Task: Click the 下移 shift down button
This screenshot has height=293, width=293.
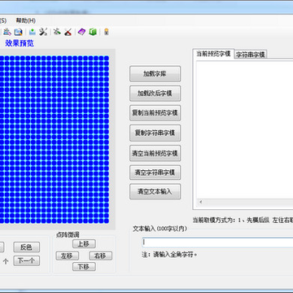Action: click(x=84, y=267)
